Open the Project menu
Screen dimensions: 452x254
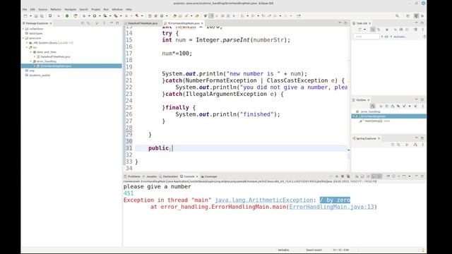pyautogui.click(x=96, y=9)
